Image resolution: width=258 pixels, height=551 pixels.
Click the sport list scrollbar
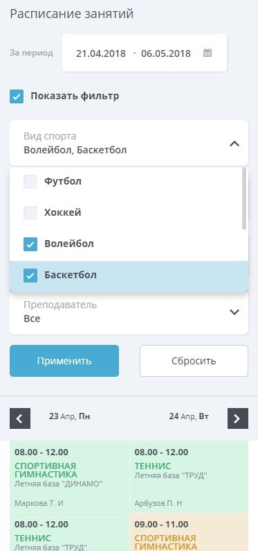(244, 198)
